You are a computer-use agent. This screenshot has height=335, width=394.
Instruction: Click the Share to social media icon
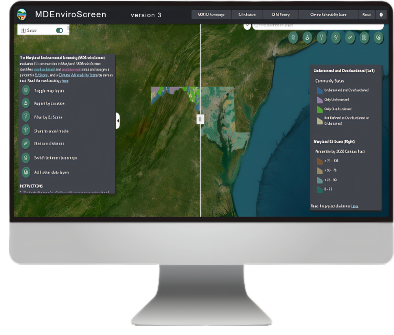pyautogui.click(x=26, y=130)
